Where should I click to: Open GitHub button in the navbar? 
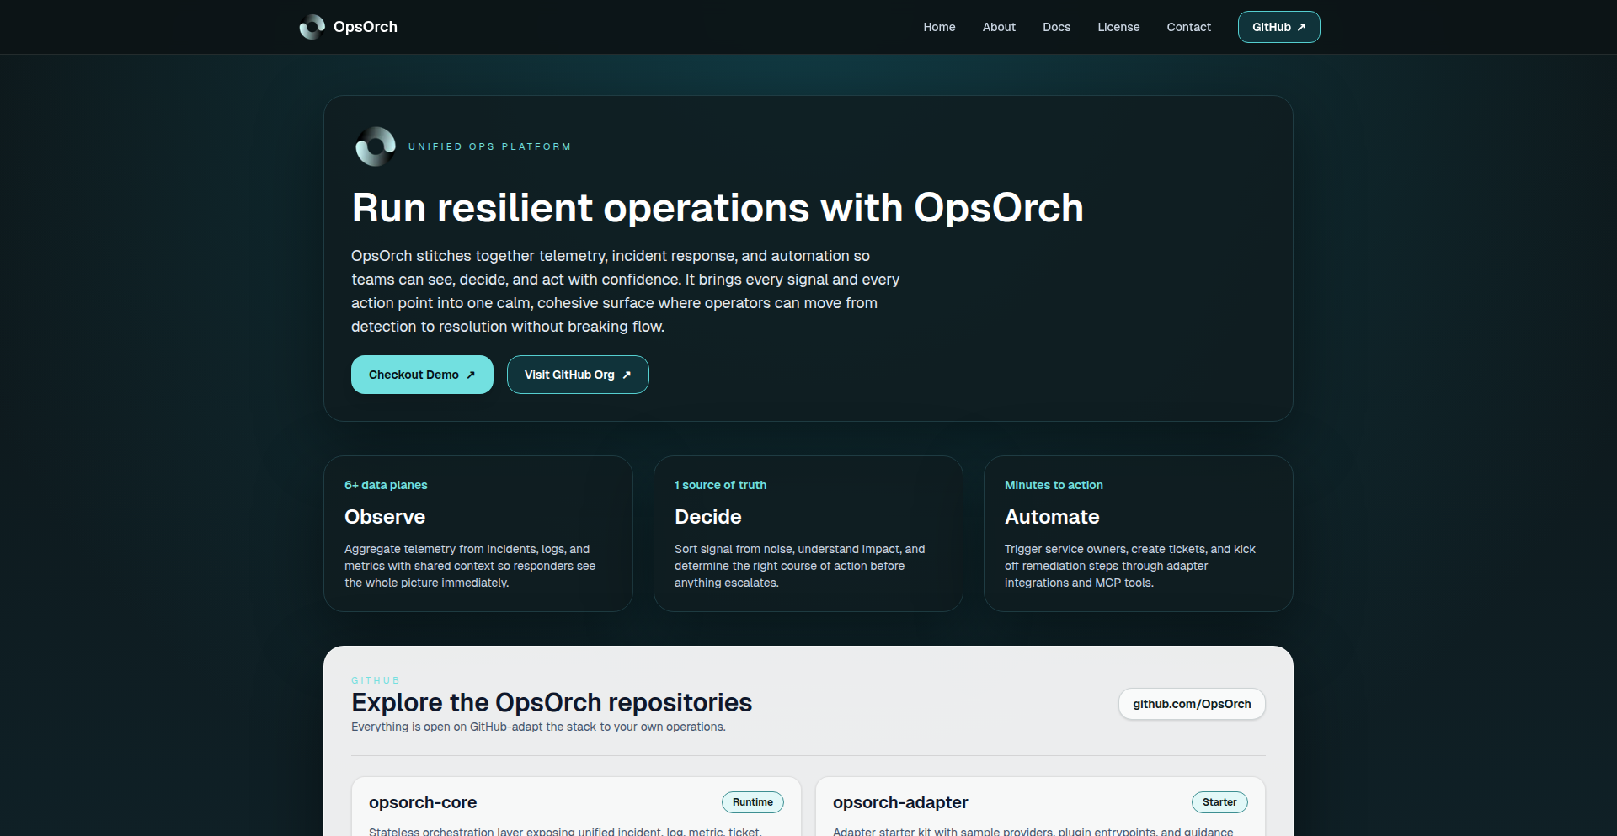click(1278, 27)
